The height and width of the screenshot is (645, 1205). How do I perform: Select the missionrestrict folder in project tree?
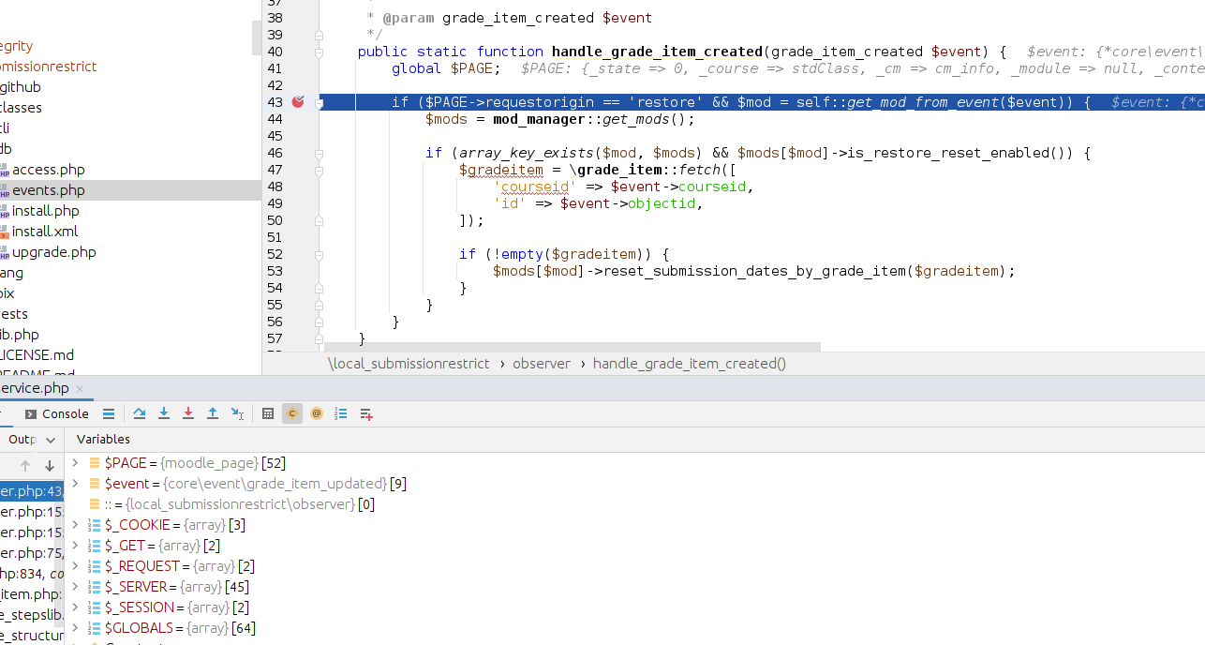pos(49,67)
